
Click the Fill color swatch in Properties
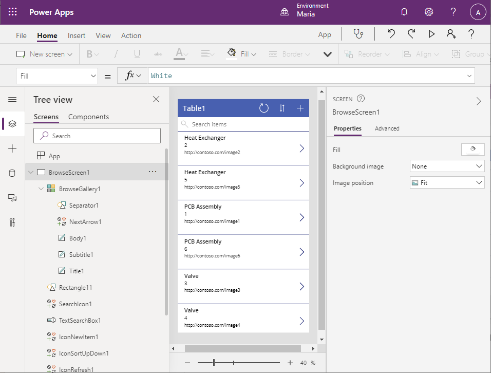(x=473, y=150)
